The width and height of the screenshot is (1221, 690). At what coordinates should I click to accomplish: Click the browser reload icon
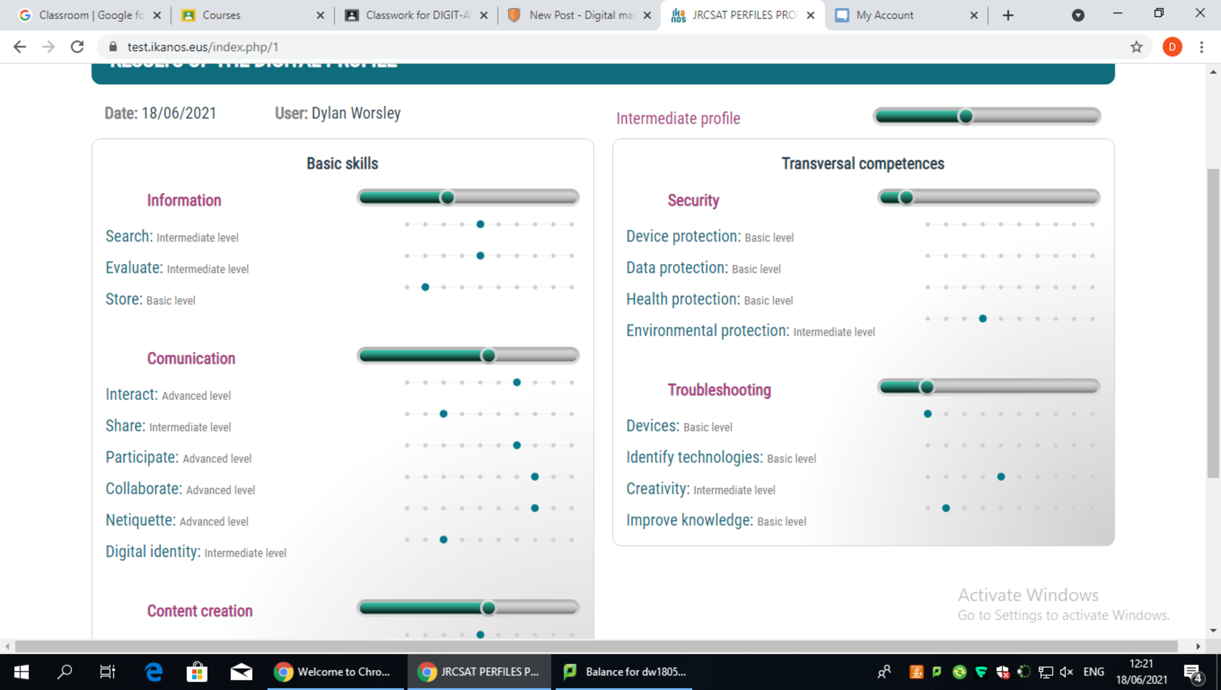(77, 47)
